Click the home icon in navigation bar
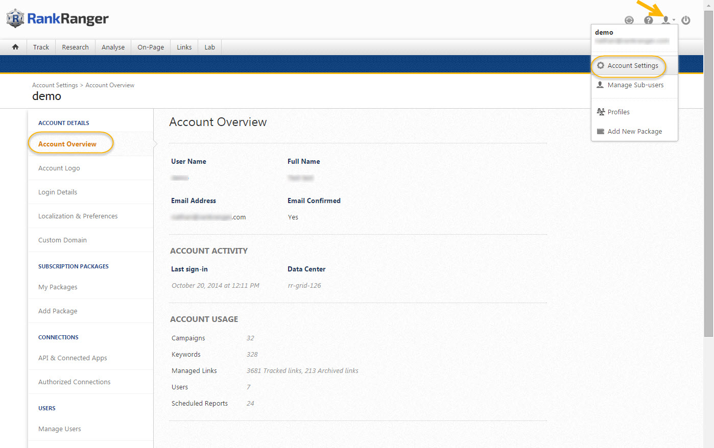Screen dimensions: 714x448 pyautogui.click(x=15, y=47)
